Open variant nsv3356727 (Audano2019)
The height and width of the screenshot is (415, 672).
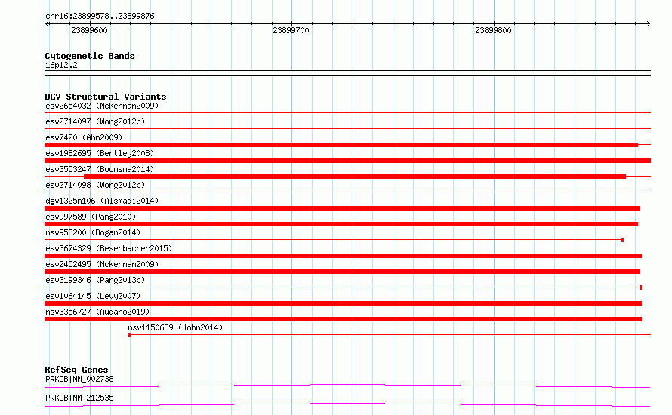(97, 312)
